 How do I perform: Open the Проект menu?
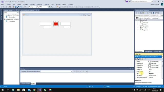click(19, 4)
